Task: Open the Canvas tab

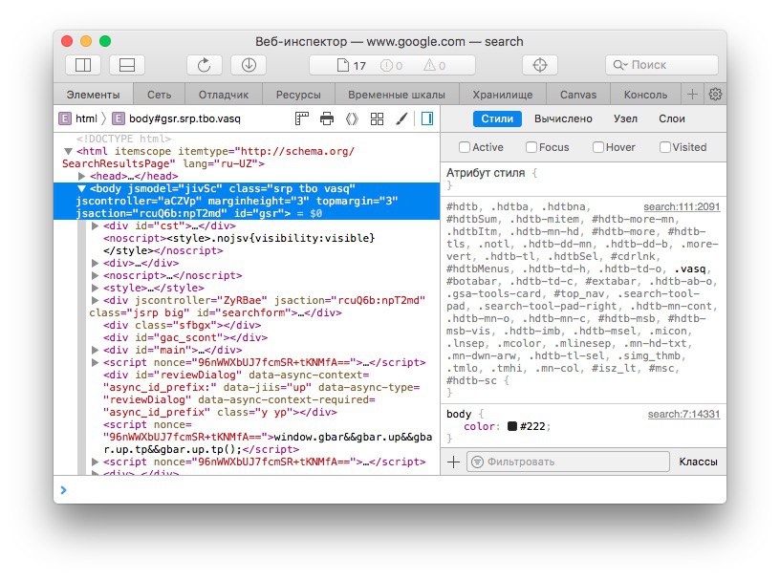Action: click(x=578, y=94)
